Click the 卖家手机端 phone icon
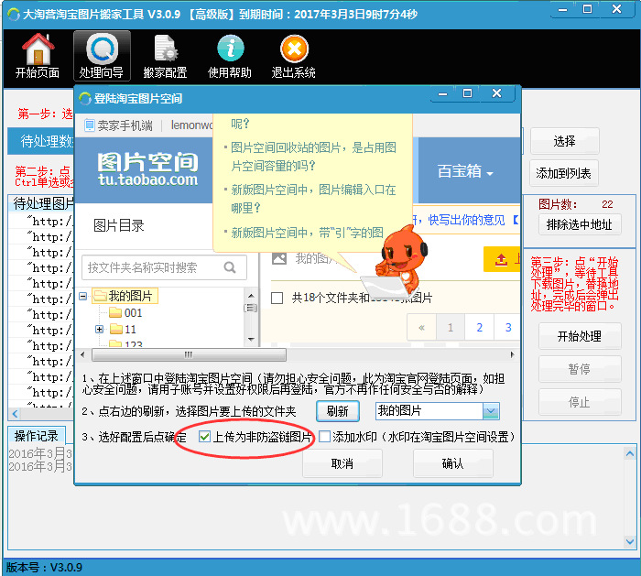Image resolution: width=641 pixels, height=576 pixels. (x=89, y=125)
